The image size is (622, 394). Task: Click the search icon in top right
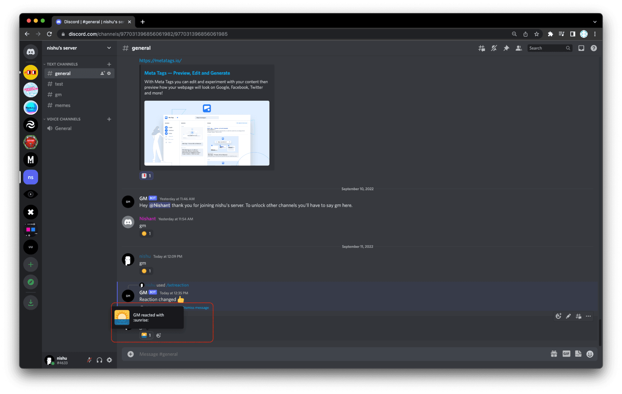click(x=568, y=48)
